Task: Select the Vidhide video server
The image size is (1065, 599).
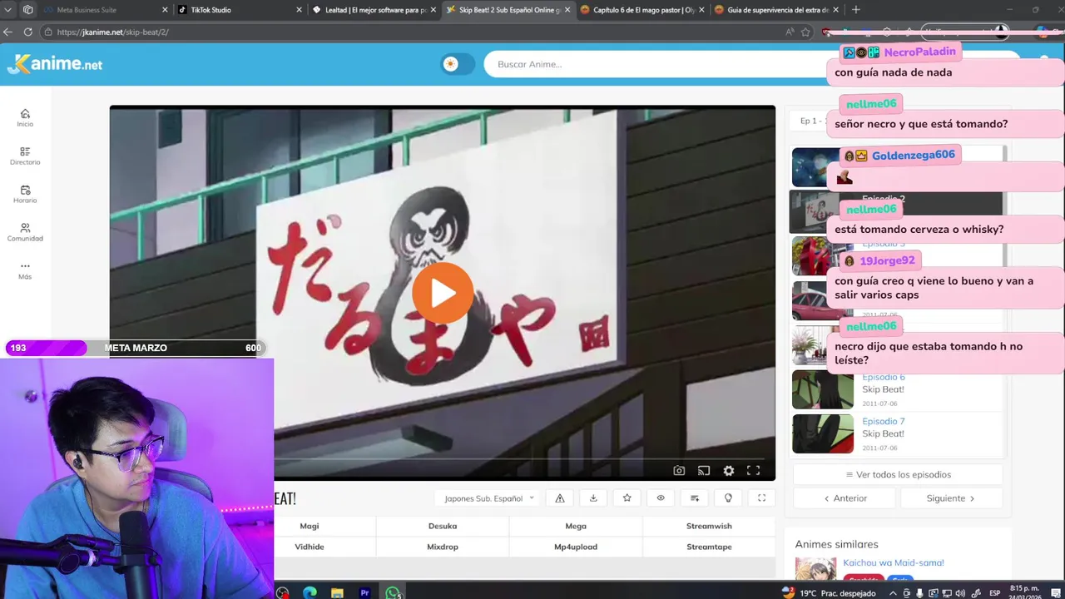Action: point(310,547)
